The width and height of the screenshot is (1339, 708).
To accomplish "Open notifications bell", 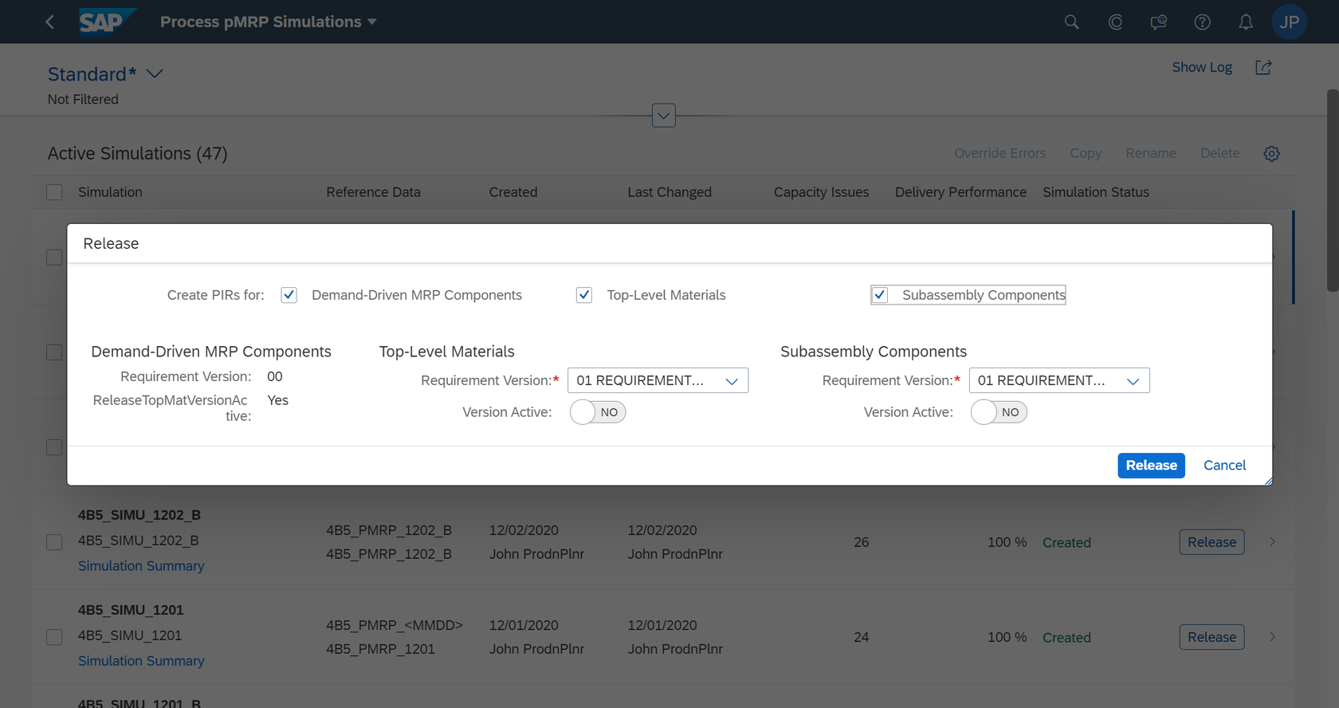I will tap(1246, 22).
